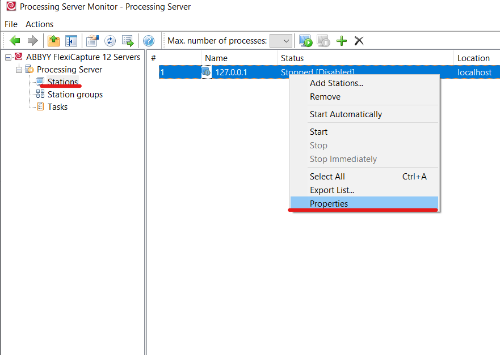
Task: Choose Select All in context menu
Action: click(364, 177)
